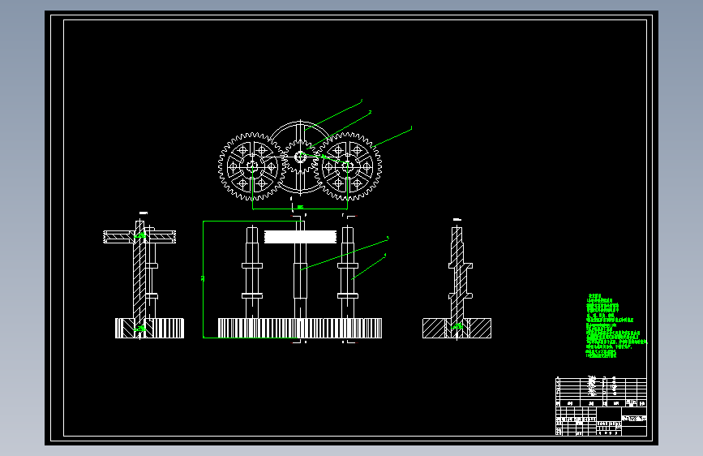This screenshot has height=456, width=703.
Task: Select the green vertical height dimension line
Action: coord(204,279)
